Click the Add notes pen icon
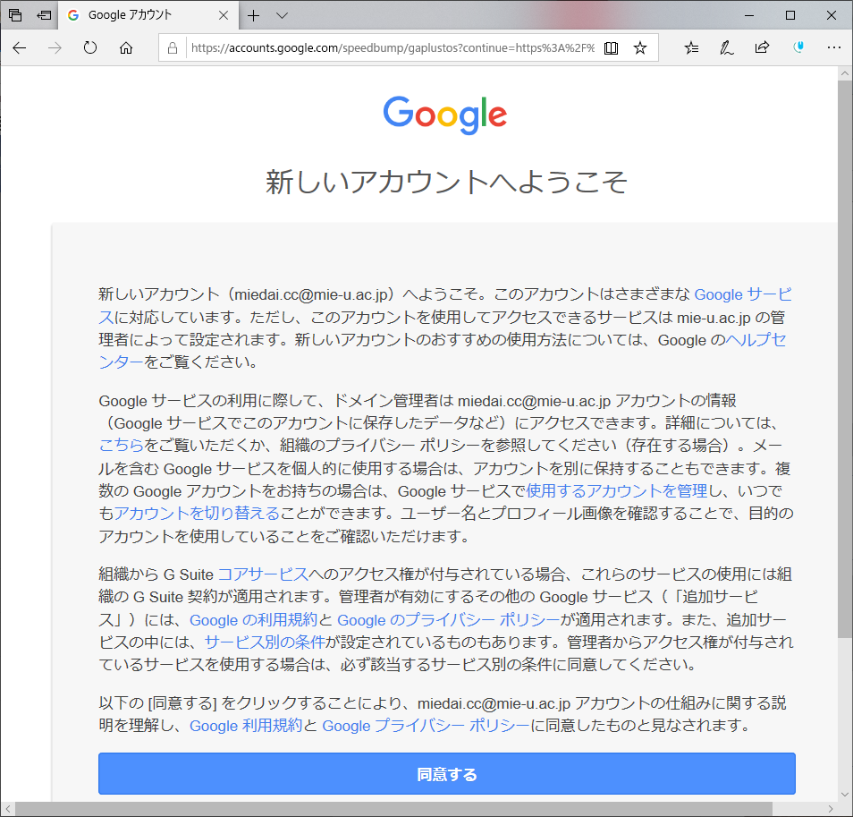This screenshot has width=853, height=817. click(726, 48)
